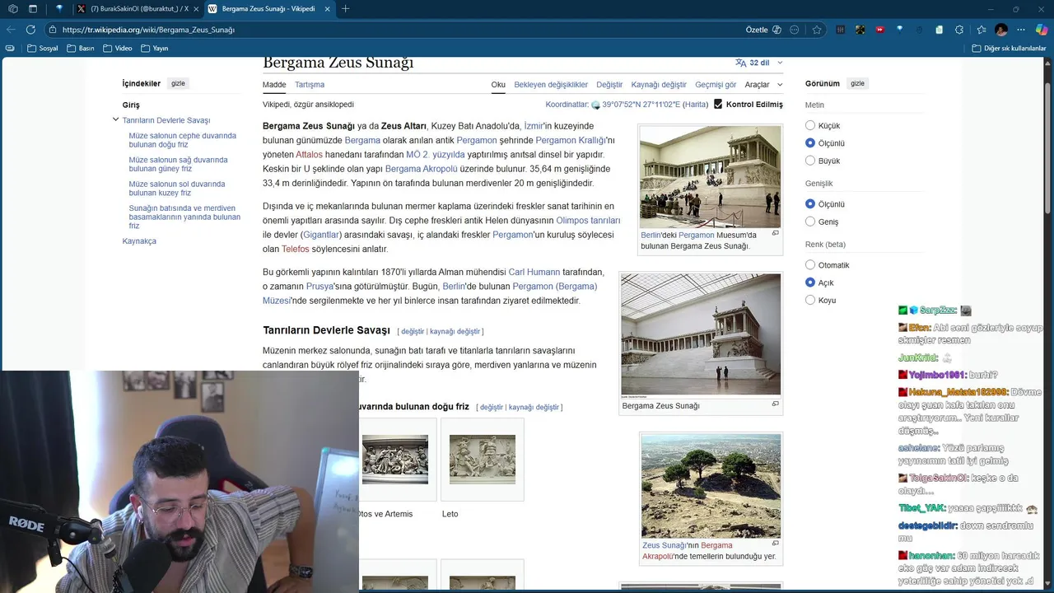This screenshot has width=1054, height=593.
Task: Open the Basın bookmarks folder
Action: (80, 49)
